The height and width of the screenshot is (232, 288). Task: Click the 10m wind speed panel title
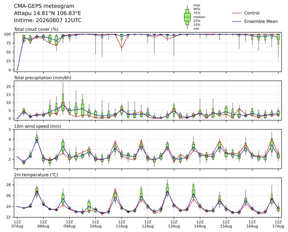point(38,126)
